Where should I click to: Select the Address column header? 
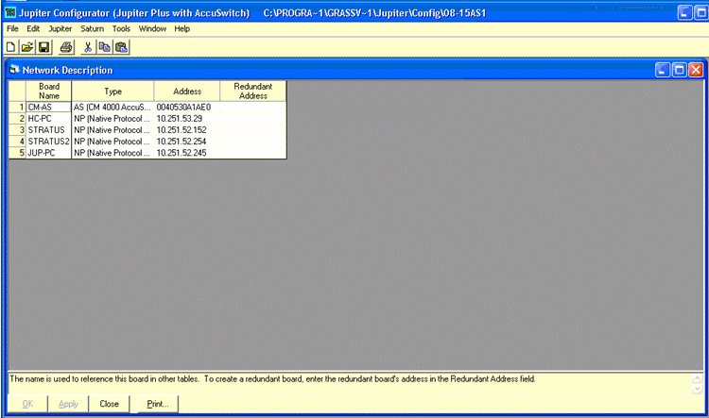(x=187, y=92)
